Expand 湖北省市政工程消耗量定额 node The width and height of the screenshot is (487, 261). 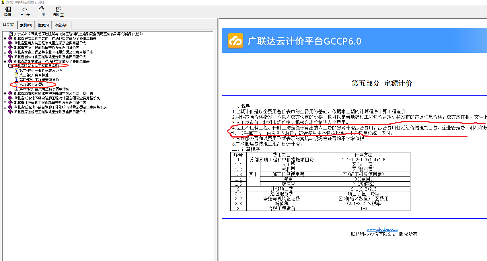pos(5,48)
